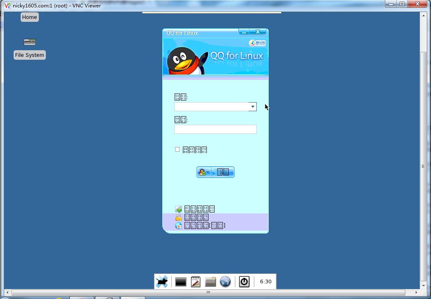This screenshot has width=431, height=299.
Task: Click the VNC scrollbar left arrow
Action: 7,292
